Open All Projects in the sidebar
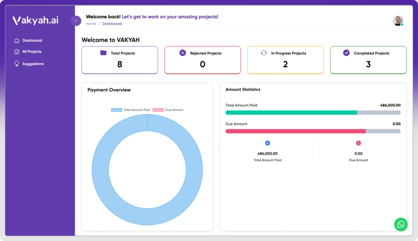418x241 pixels. pyautogui.click(x=32, y=52)
